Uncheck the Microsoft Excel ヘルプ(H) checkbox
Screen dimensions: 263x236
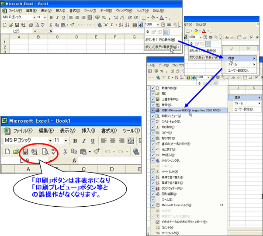152,205
